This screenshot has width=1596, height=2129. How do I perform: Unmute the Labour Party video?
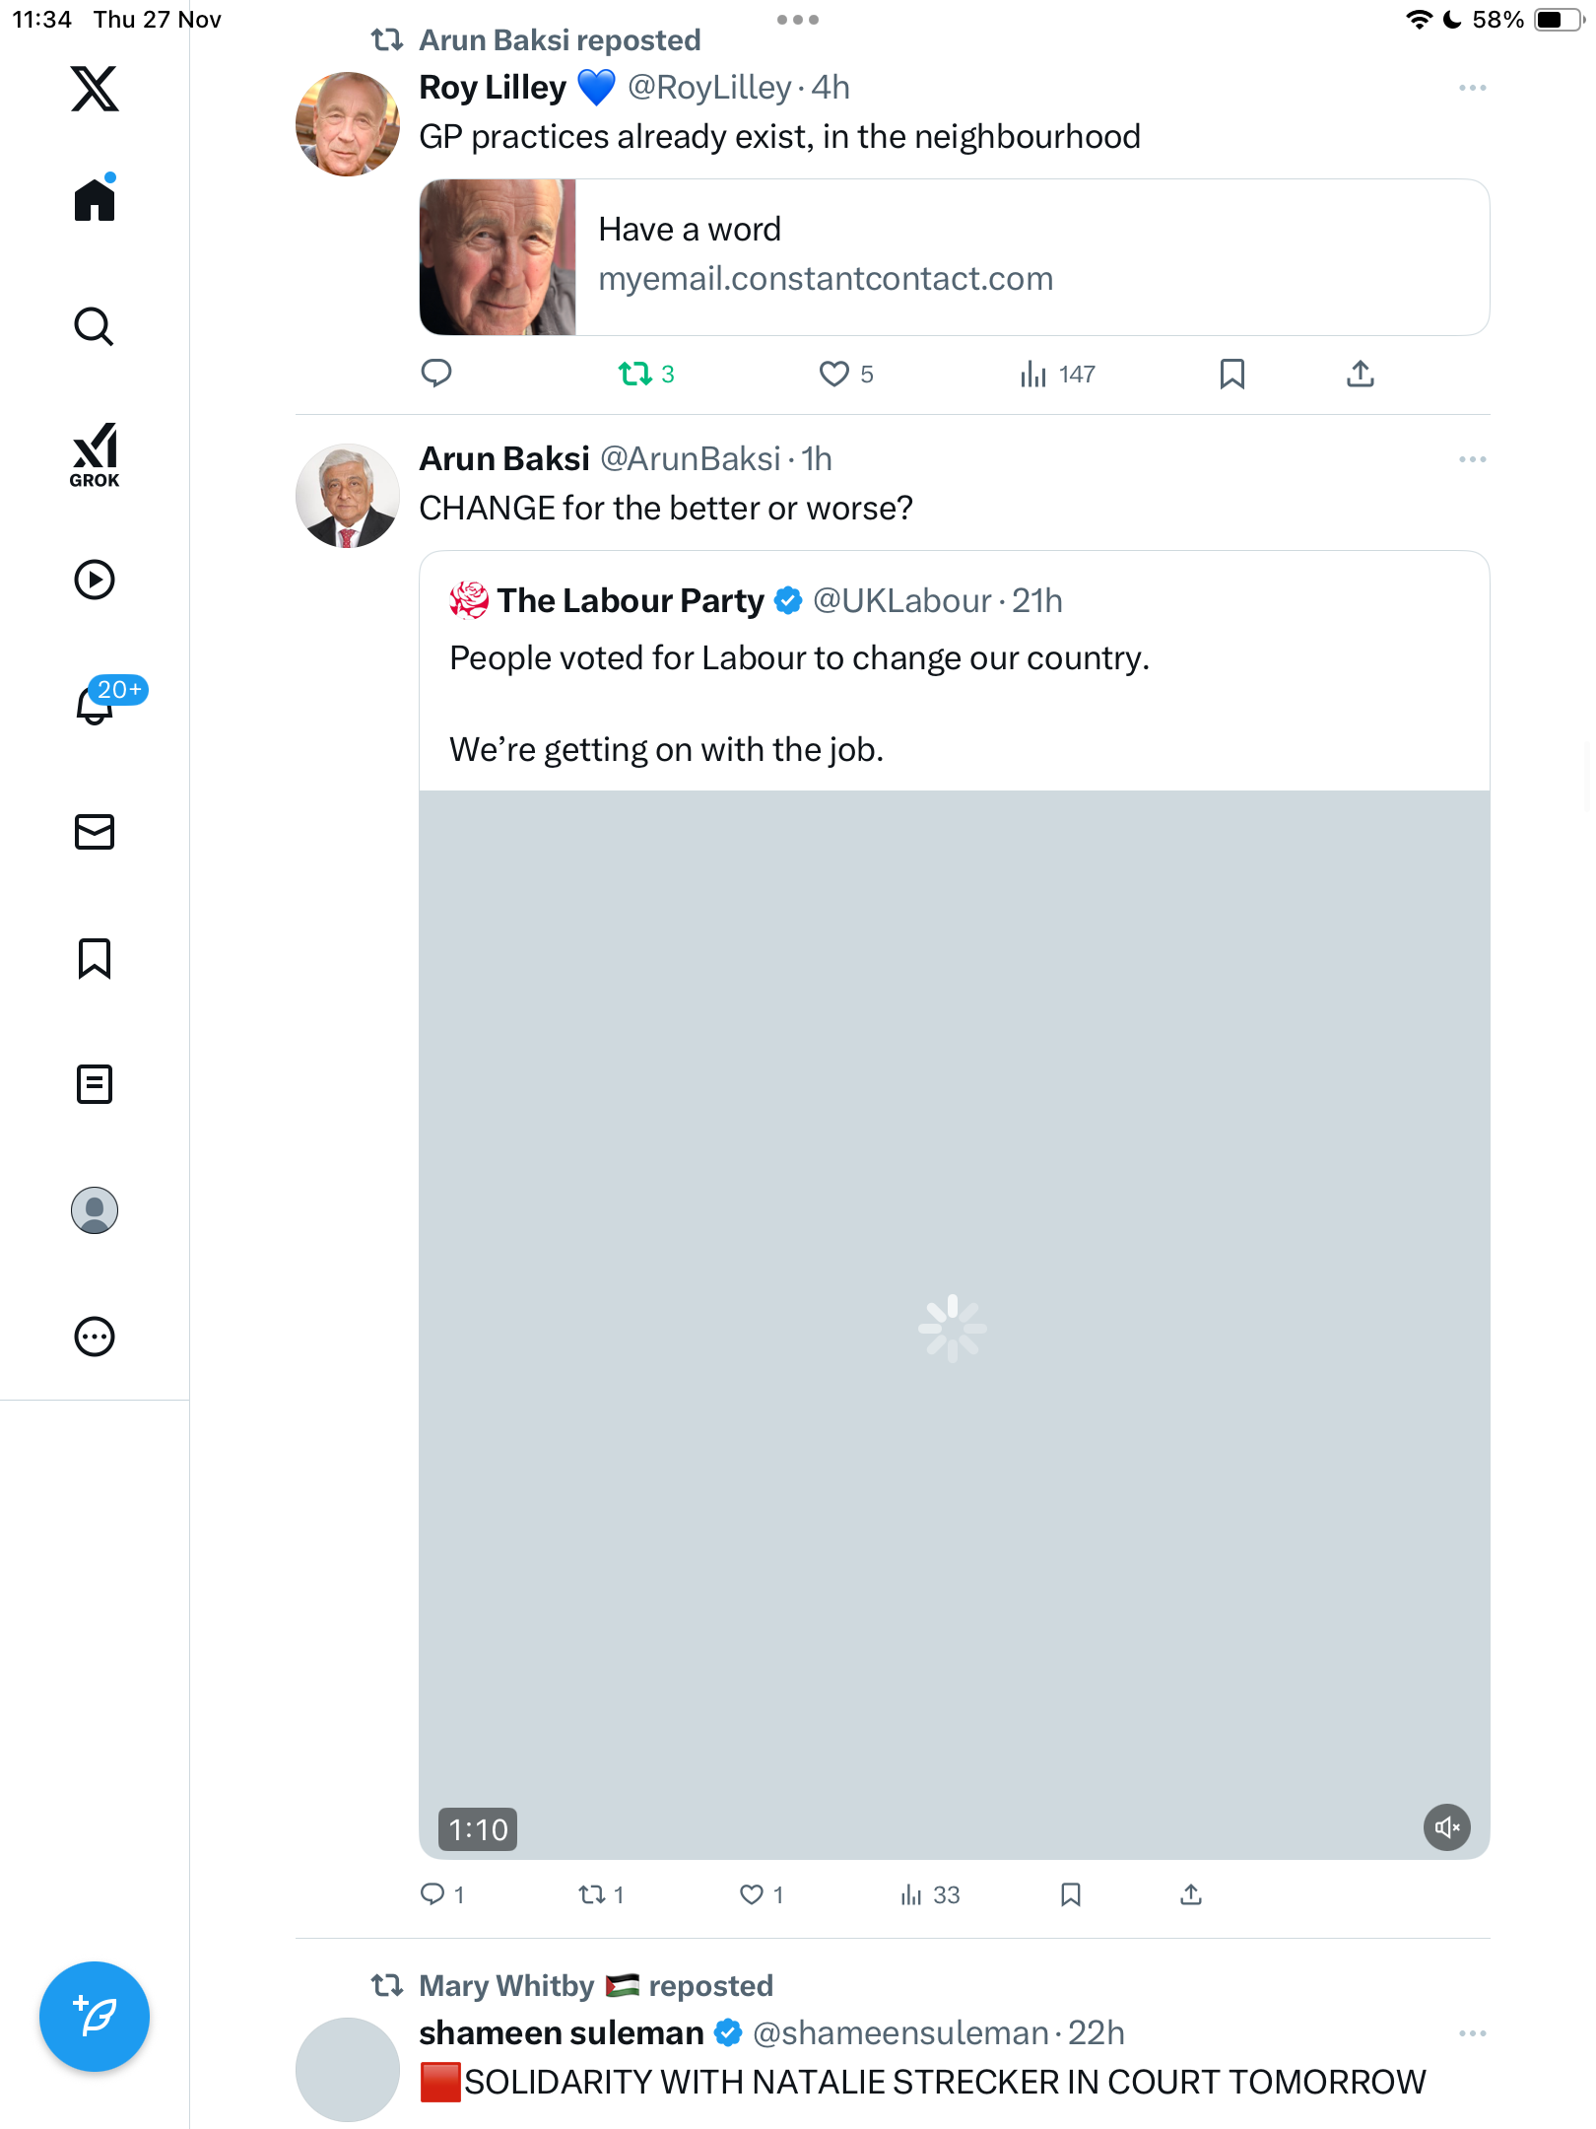tap(1446, 1828)
